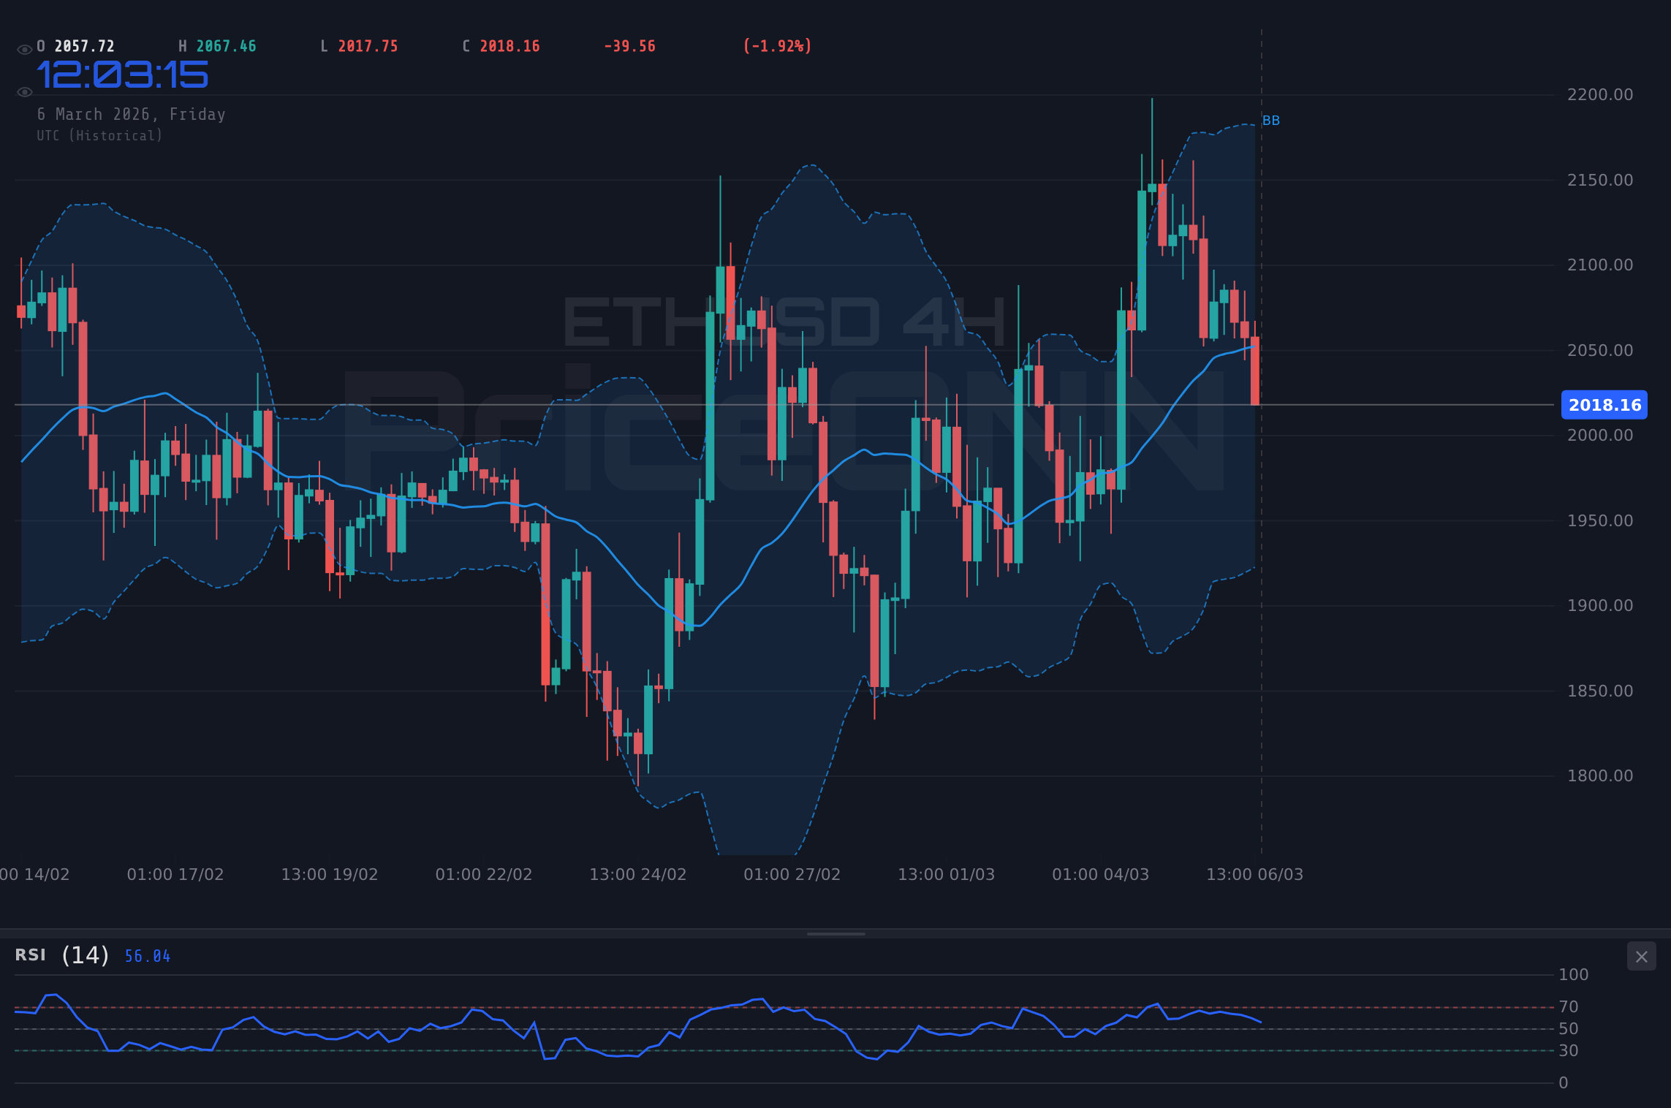Viewport: 1671px width, 1108px height.
Task: Click the RSI (14) indicator title
Action: 62,955
